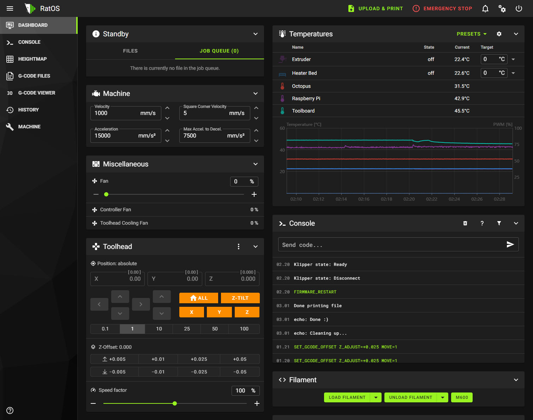Open the power menu icon
Screen dimensions: 533x420
(519, 8)
